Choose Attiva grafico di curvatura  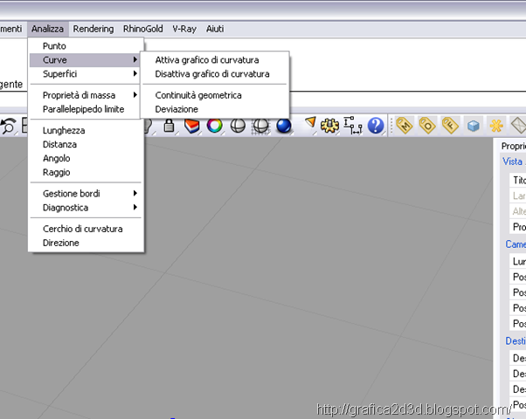[207, 60]
